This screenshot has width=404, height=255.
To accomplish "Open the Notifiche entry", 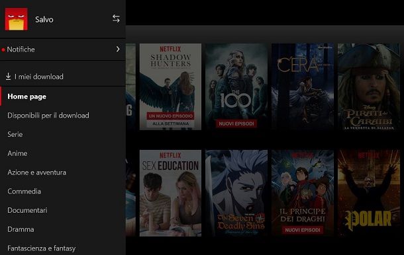I will pyautogui.click(x=63, y=50).
